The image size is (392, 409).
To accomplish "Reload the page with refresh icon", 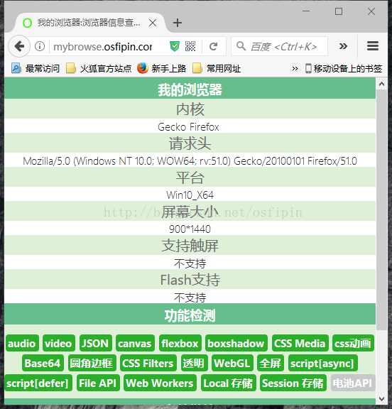I will pos(213,46).
